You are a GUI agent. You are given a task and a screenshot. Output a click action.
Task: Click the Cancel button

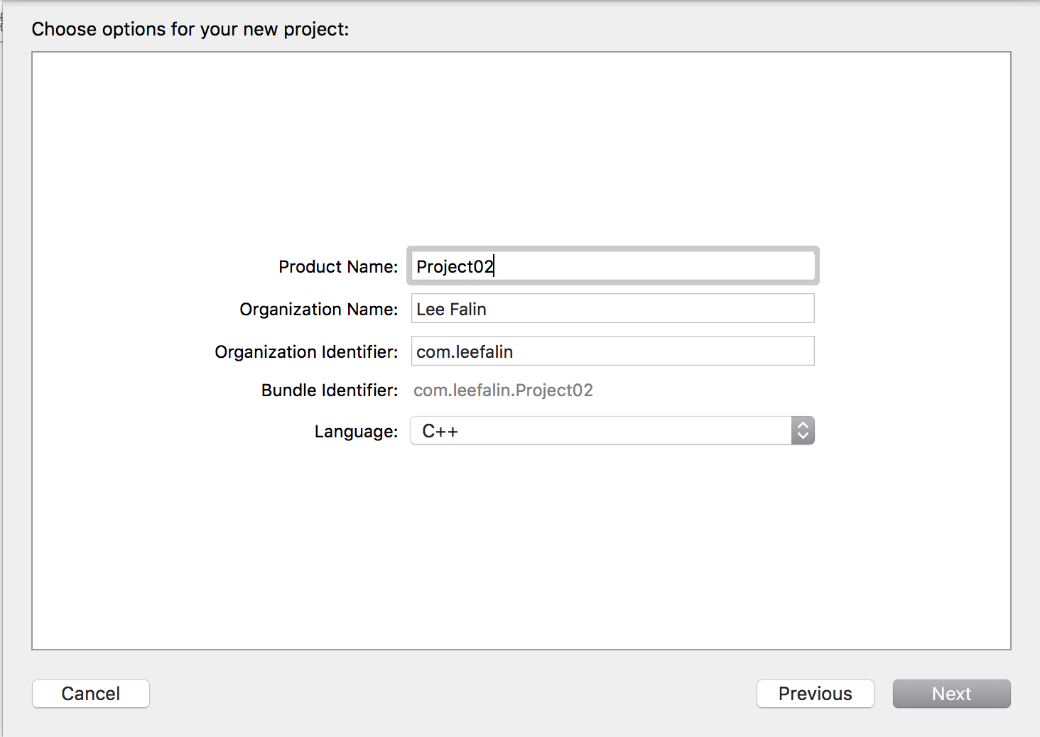(91, 694)
